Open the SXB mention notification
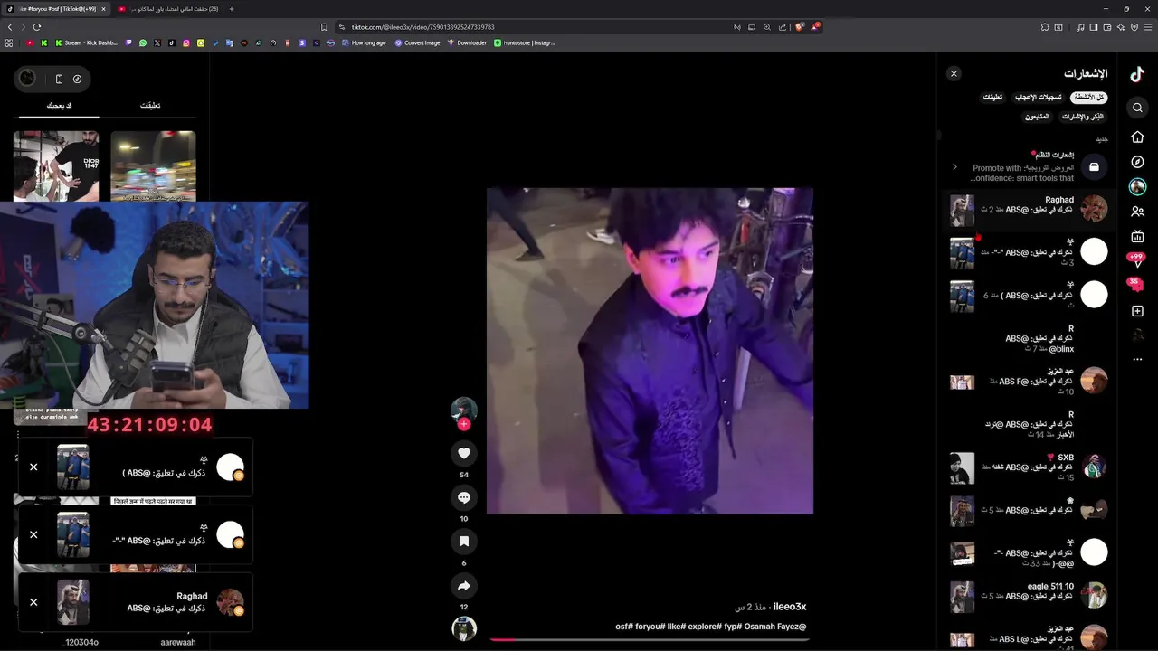This screenshot has height=651, width=1158. coord(1029,467)
